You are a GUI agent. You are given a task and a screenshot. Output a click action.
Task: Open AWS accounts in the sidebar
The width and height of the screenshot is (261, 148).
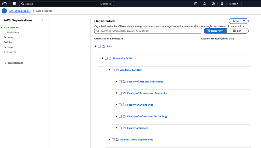12,27
